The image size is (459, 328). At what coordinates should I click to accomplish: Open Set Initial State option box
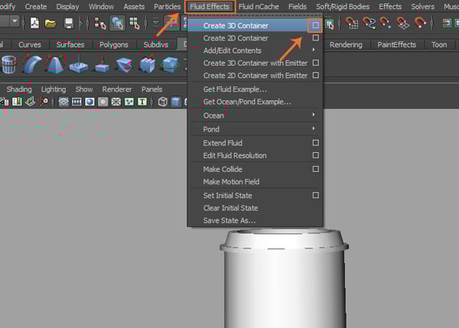click(x=315, y=195)
